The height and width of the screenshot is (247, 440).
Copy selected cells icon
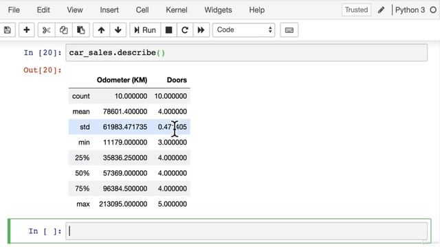click(63, 30)
